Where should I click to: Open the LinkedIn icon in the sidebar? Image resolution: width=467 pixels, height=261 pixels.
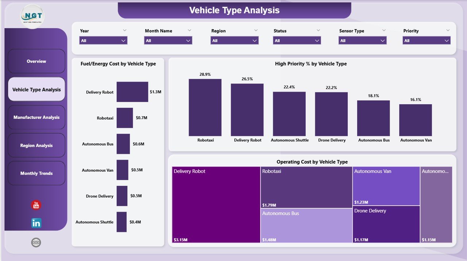36,223
